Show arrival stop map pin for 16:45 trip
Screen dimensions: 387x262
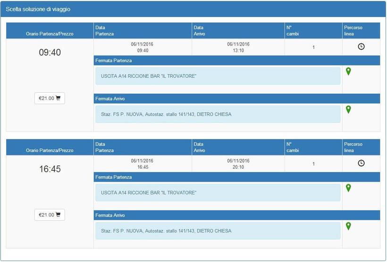point(348,226)
